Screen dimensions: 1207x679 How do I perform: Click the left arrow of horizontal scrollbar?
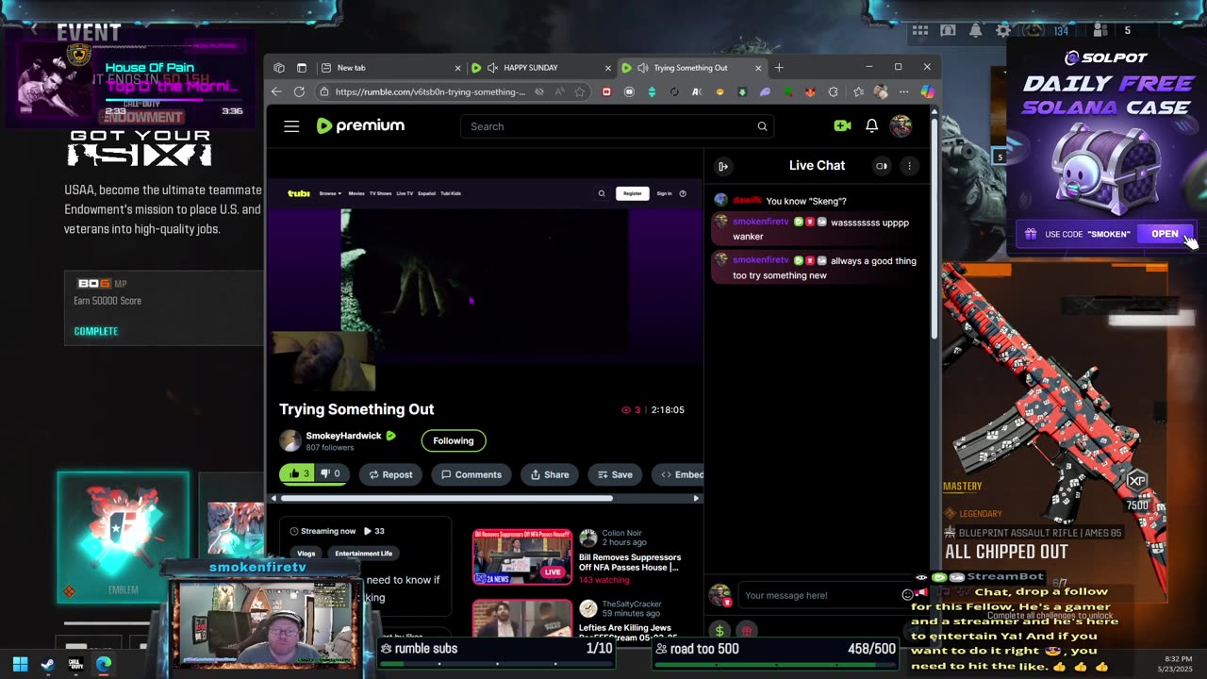pyautogui.click(x=274, y=498)
